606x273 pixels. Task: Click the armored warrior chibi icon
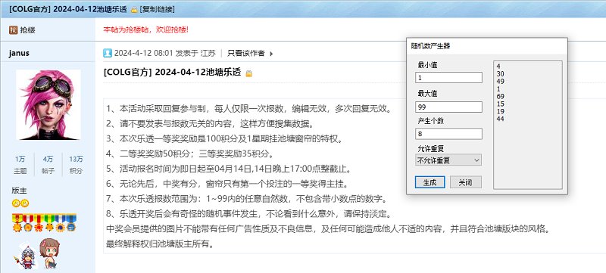click(x=25, y=256)
